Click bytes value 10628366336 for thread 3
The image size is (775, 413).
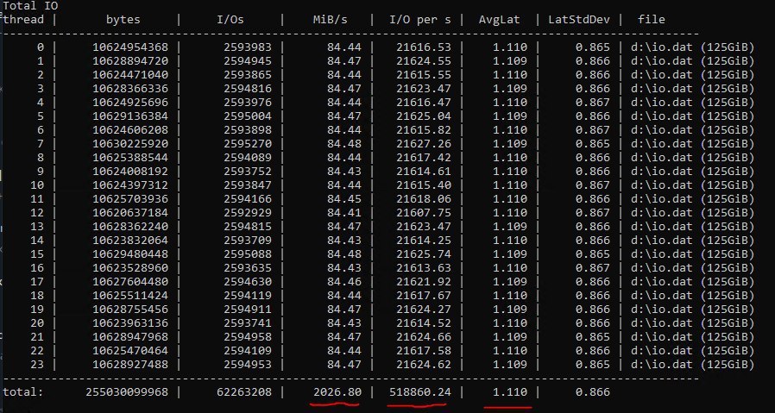130,89
